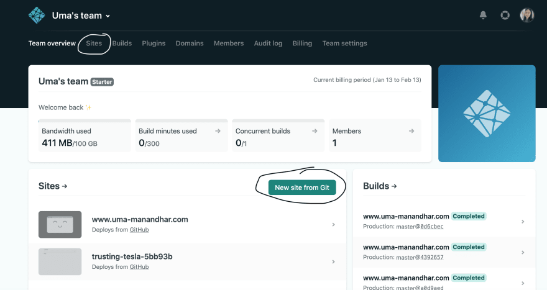Open the trusting-tesla-5bb93b site entry
This screenshot has width=547, height=290.
(187, 261)
